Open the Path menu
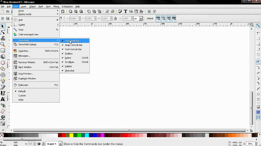261x146 pixels. click(41, 7)
